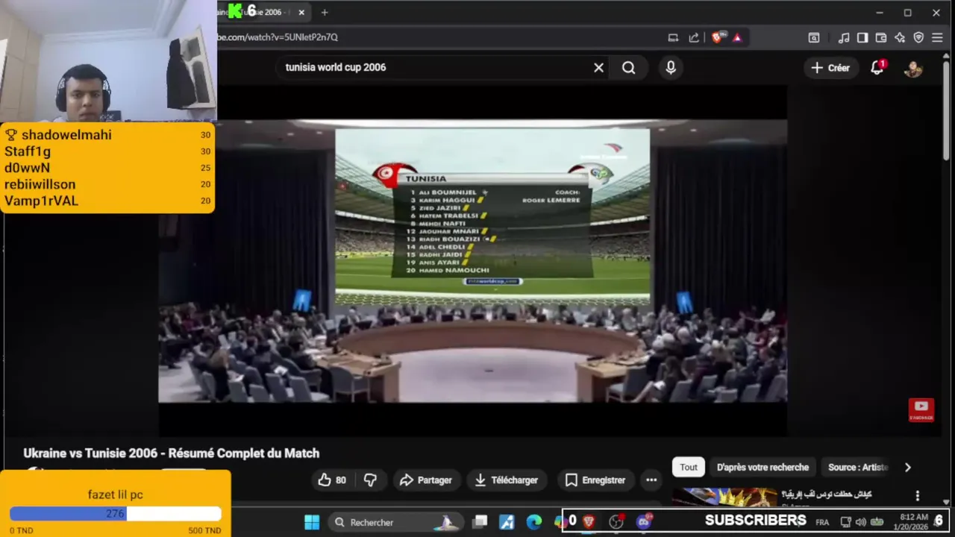Click the channel subscribe watermark in video corner

921,409
